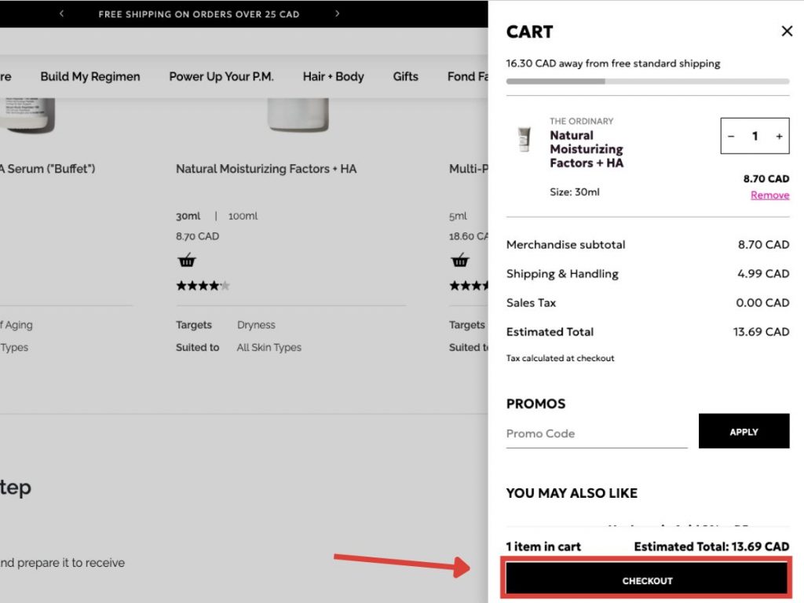Focus the Promo Code field

(596, 433)
